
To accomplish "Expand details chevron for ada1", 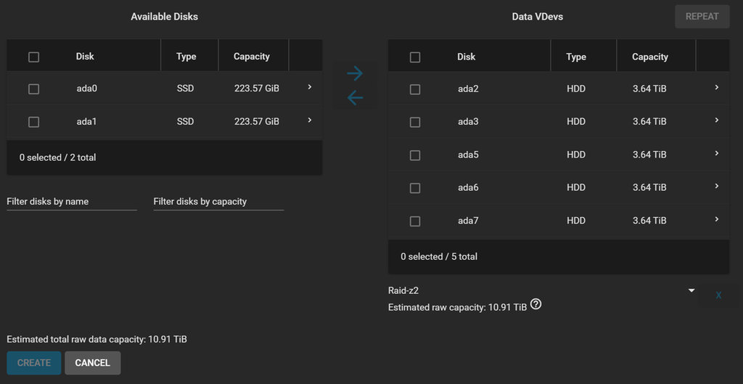I will click(310, 120).
